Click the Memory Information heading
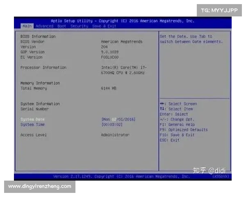 [x=40, y=83]
